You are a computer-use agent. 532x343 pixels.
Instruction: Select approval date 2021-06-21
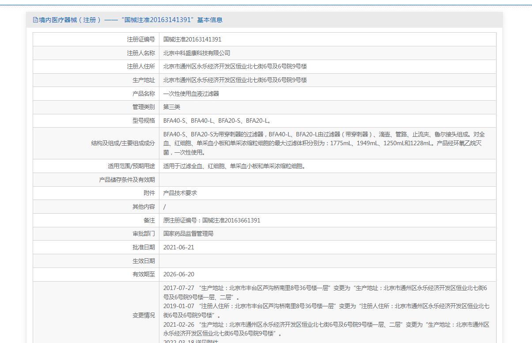pos(178,247)
